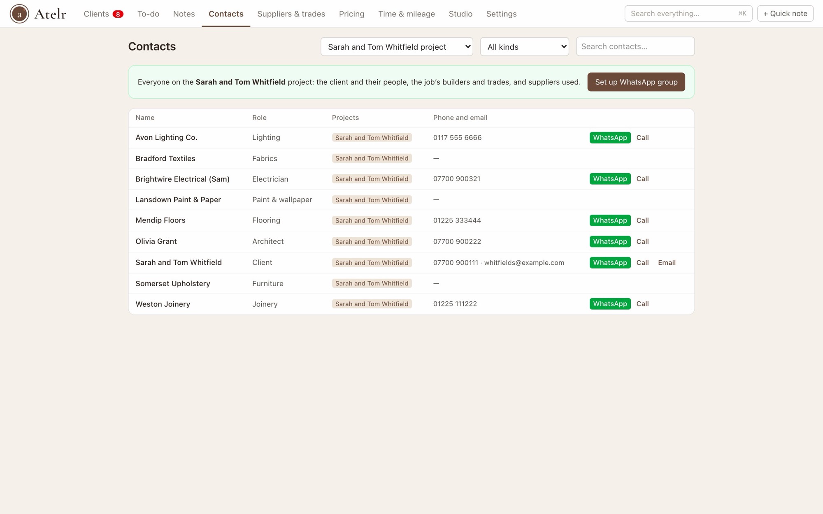Click the 07700 900111 and email cell
This screenshot has width=823, height=514.
tap(498, 262)
